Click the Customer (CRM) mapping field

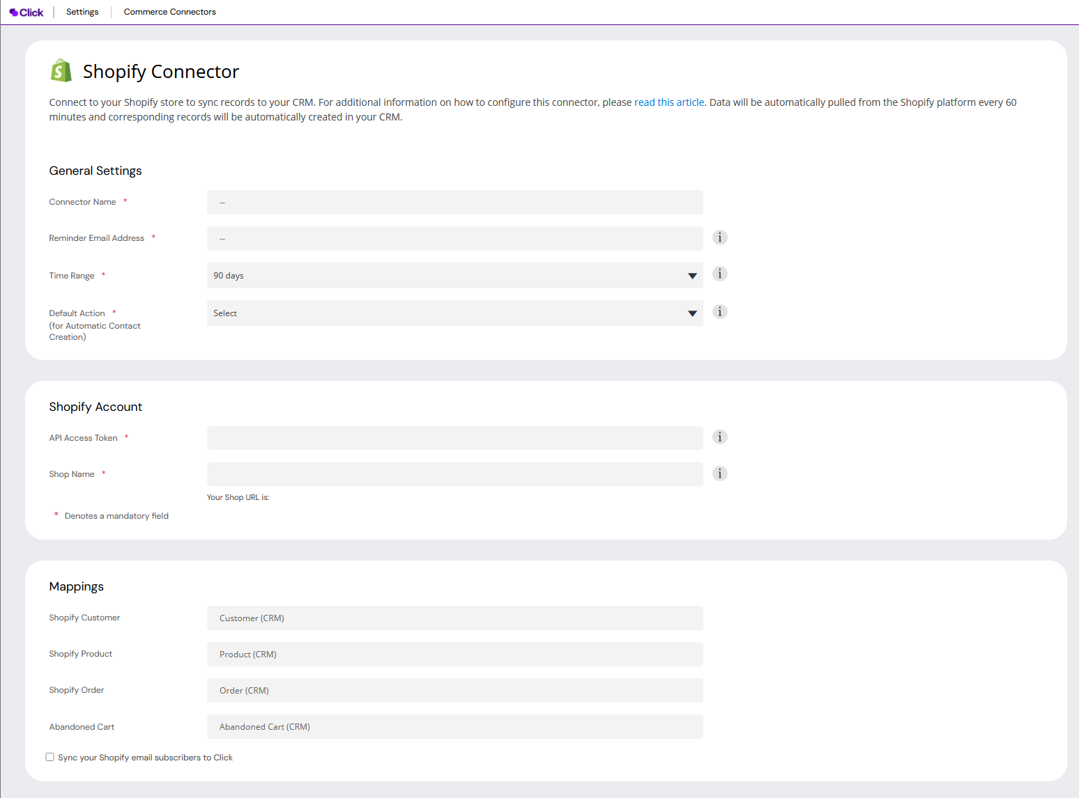tap(455, 618)
